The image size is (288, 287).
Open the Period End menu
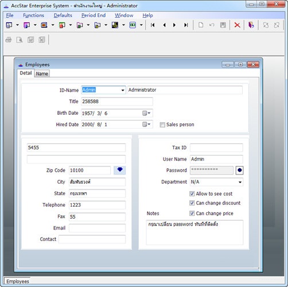tap(94, 15)
